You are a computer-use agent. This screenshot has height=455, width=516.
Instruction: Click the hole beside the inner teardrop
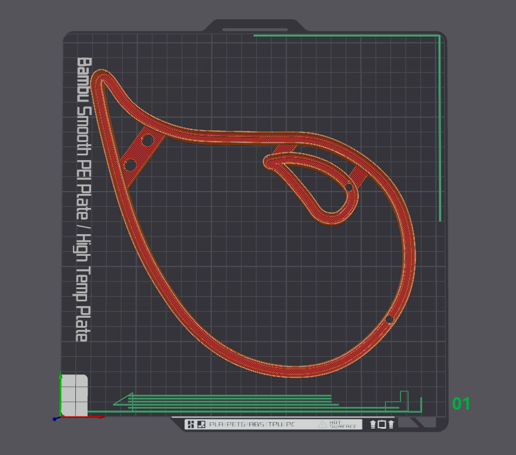click(x=349, y=187)
